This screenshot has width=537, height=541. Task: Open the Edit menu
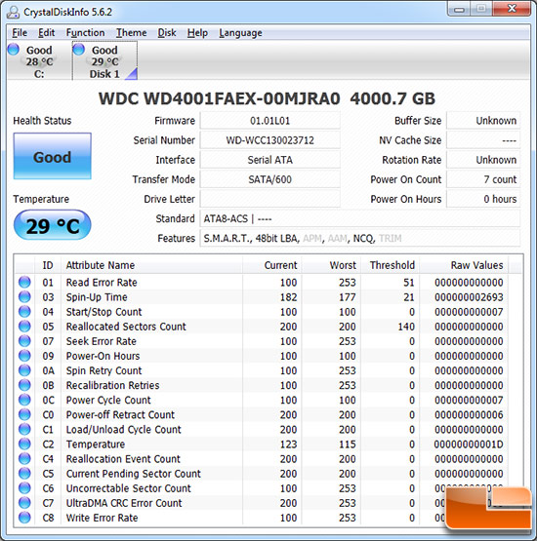click(x=46, y=33)
